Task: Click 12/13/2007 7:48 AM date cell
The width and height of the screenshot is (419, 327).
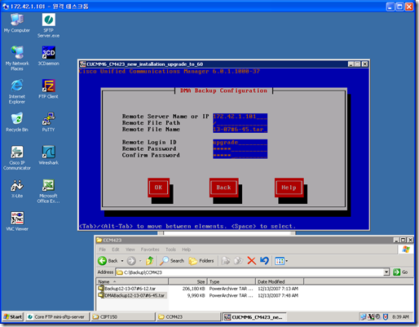Action: click(x=278, y=295)
